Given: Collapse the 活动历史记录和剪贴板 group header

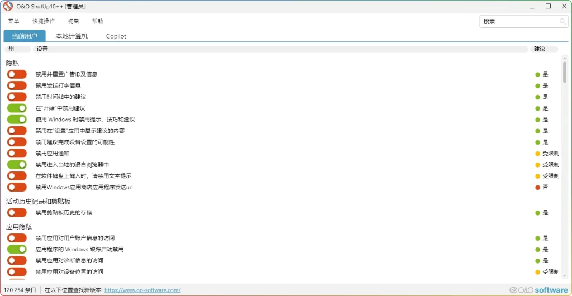Looking at the screenshot, I should (x=39, y=201).
